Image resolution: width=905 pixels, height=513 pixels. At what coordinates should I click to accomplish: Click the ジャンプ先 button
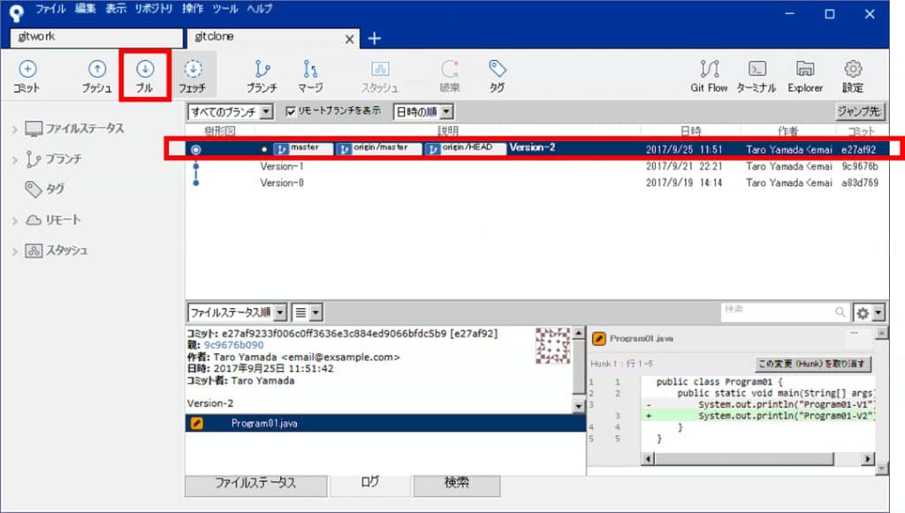click(x=861, y=109)
